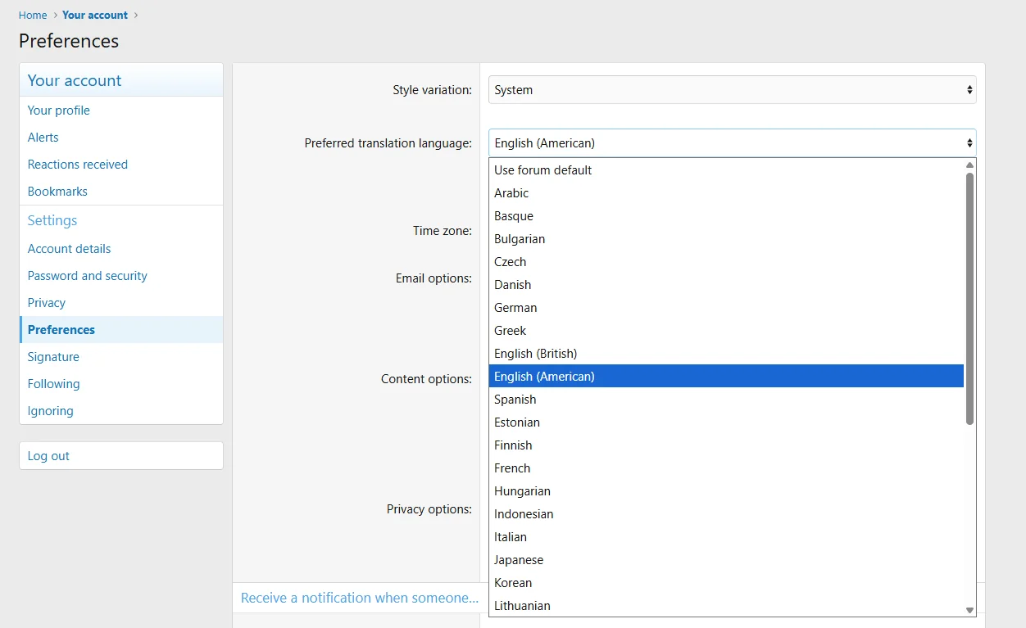Viewport: 1026px width, 628px height.
Task: Choose Greek language option
Action: tap(726, 331)
